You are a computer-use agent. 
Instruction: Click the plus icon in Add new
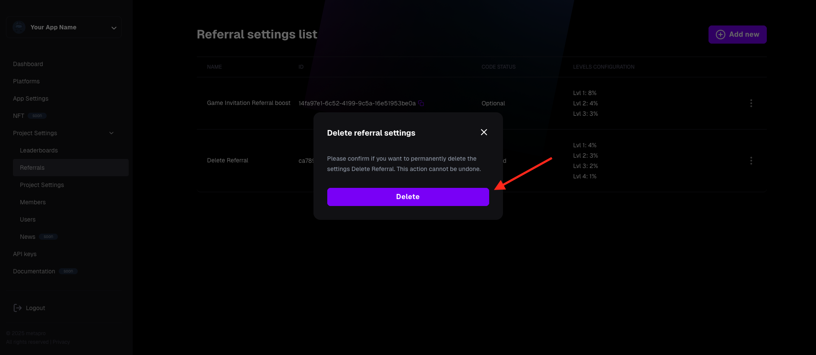pos(721,35)
